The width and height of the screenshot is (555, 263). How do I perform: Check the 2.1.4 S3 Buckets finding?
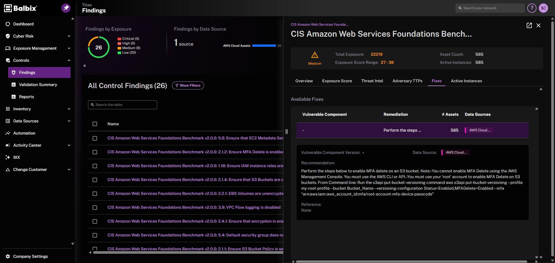tap(95, 180)
